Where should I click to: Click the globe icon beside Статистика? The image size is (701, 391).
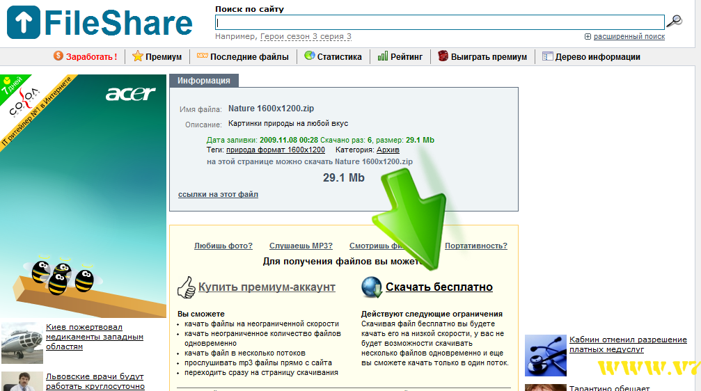(310, 56)
